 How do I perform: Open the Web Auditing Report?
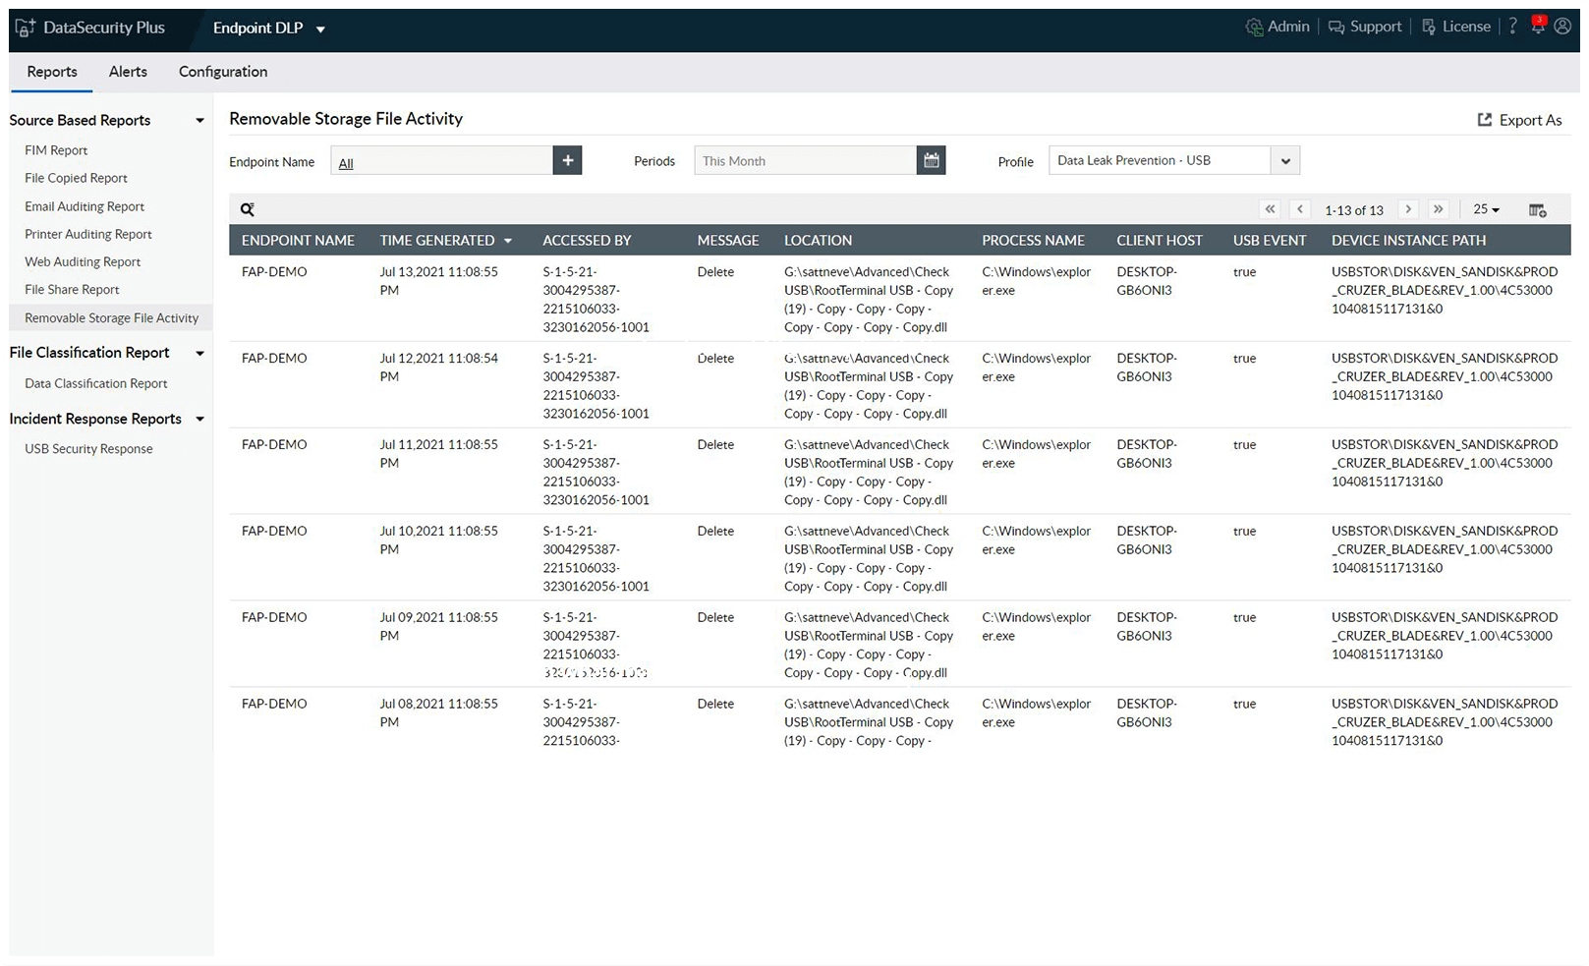83,261
